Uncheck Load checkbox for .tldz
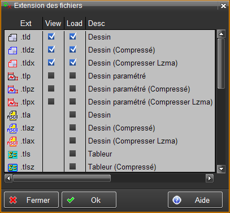Viewport: 230px width, 213px height. tap(73, 49)
